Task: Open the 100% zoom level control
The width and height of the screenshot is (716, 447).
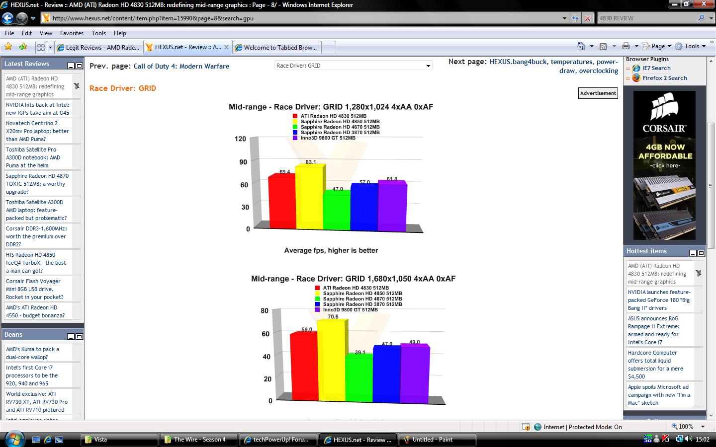Action: [688, 427]
